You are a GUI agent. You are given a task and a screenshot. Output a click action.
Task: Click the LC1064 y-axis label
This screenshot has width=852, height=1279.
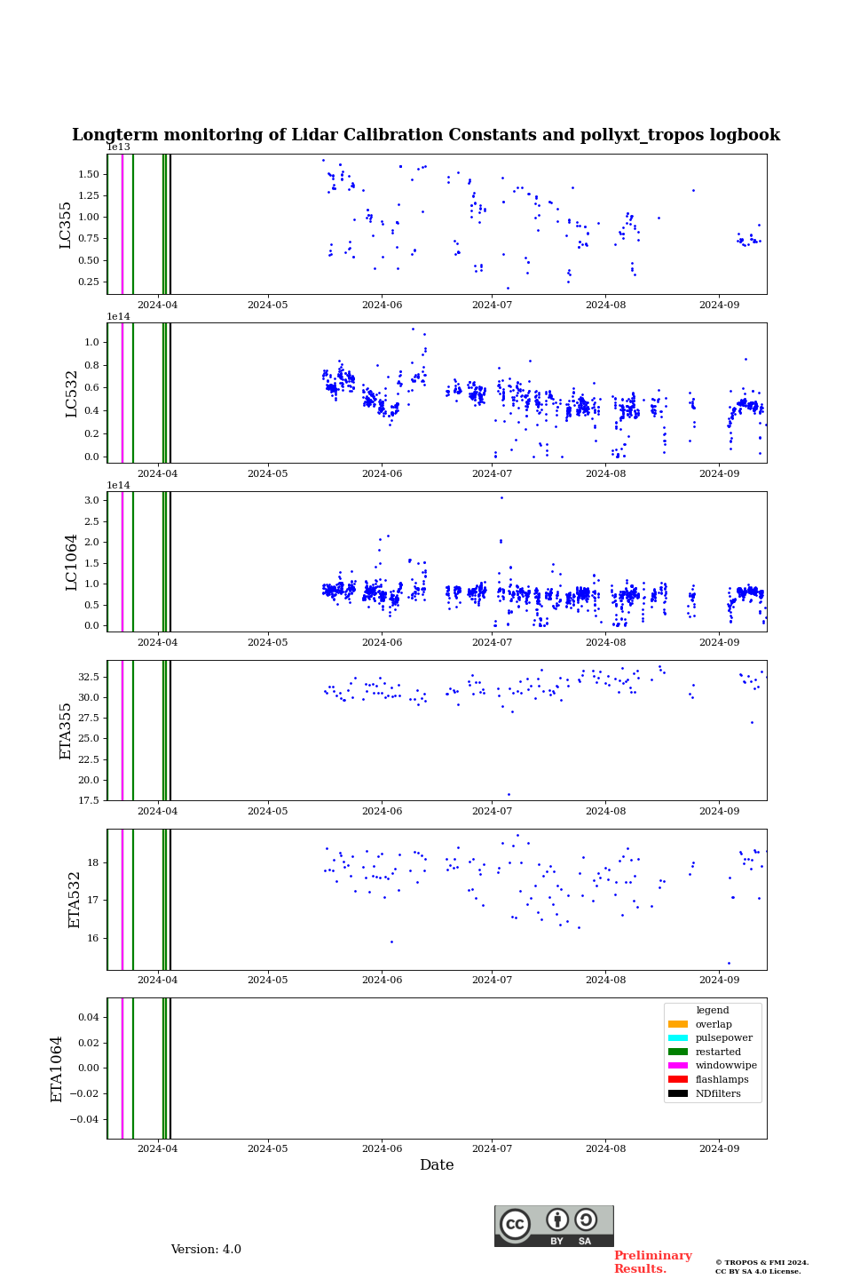[x=72, y=562]
